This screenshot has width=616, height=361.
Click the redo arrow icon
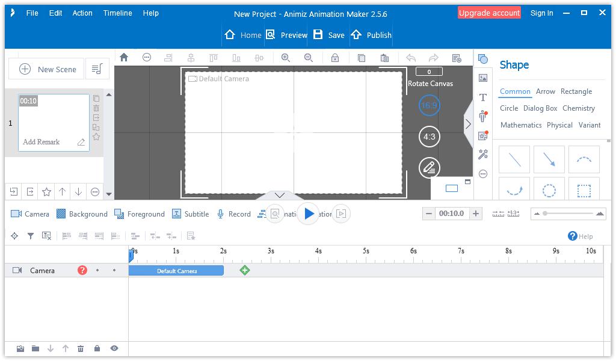433,58
